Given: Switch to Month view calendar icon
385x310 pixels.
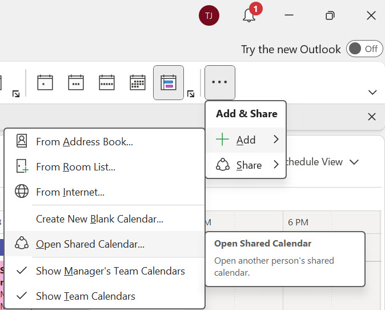Looking at the screenshot, I should (138, 82).
